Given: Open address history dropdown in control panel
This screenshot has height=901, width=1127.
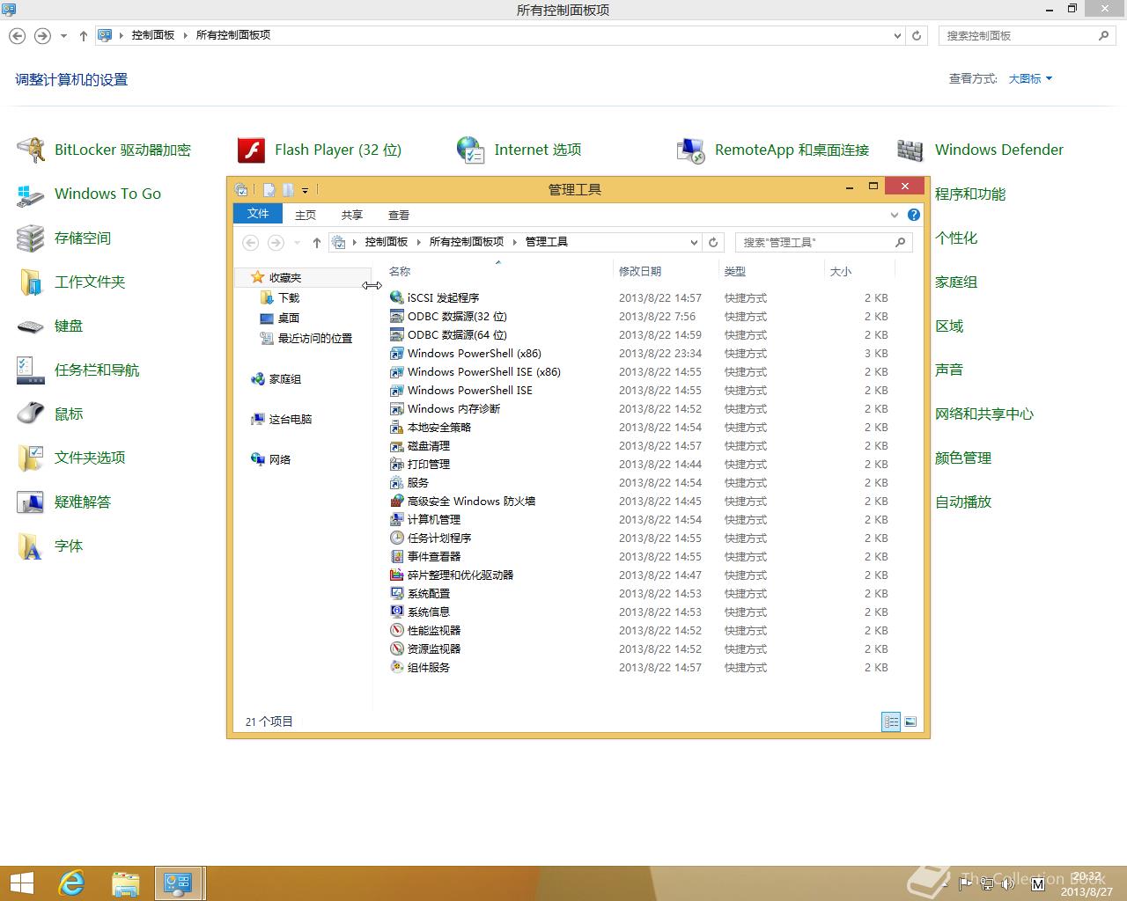Looking at the screenshot, I should click(897, 36).
